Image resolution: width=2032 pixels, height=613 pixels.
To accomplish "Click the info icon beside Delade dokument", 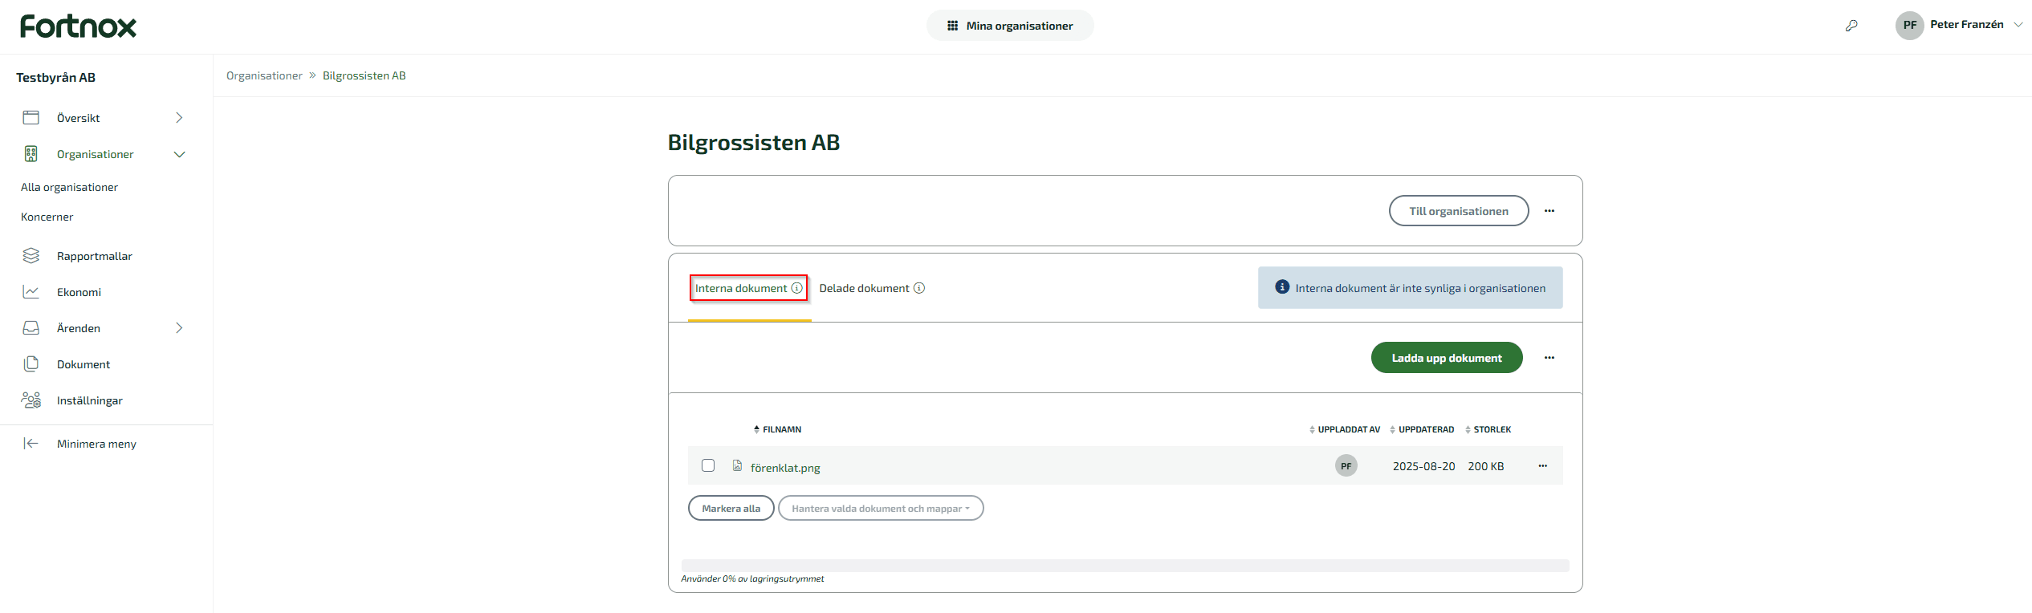I will pyautogui.click(x=919, y=288).
